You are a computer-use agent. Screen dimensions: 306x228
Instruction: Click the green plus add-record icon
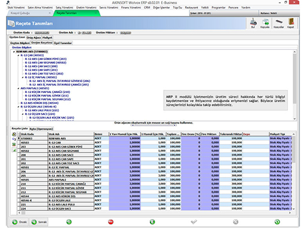click(x=69, y=222)
